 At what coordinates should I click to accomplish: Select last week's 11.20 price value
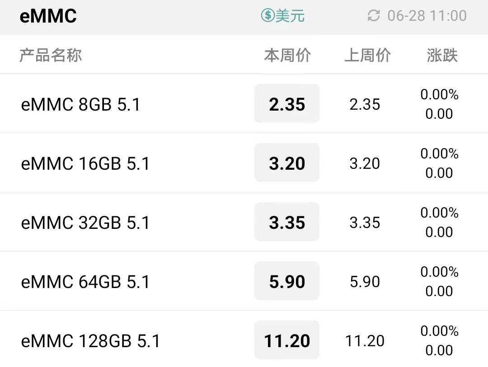pyautogui.click(x=365, y=341)
